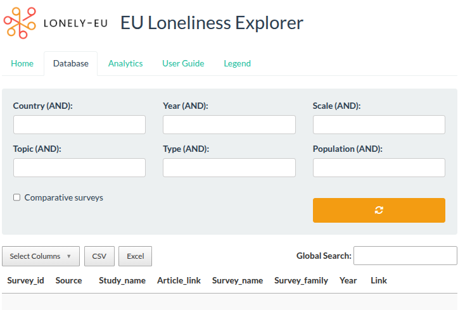Enable the Comparative surveys checkbox

(x=17, y=198)
